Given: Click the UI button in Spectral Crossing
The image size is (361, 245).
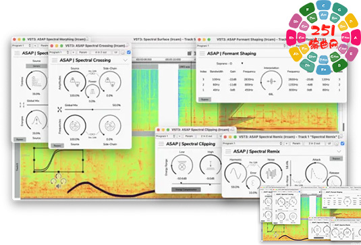Looking at the screenshot, I should [x=116, y=53].
